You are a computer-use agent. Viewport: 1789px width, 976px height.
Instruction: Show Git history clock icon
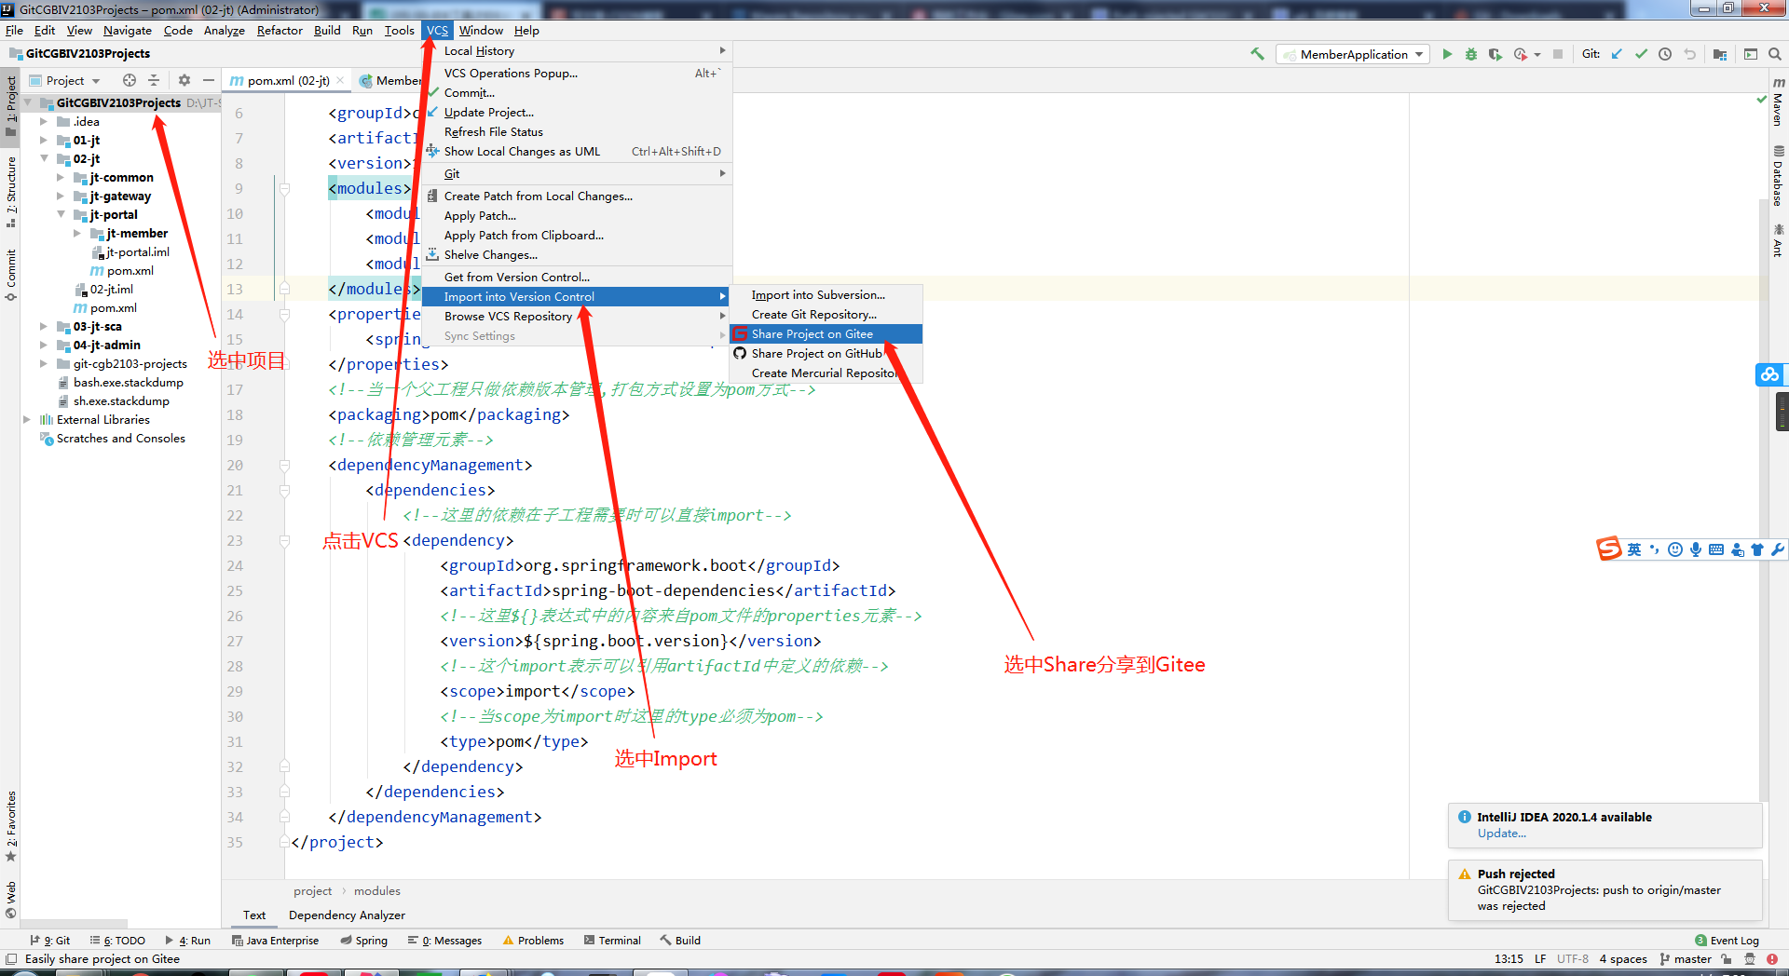(x=1665, y=54)
